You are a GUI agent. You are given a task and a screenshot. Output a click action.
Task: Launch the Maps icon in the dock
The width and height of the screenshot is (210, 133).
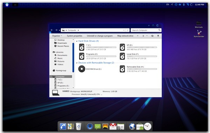pyautogui.click(x=71, y=126)
